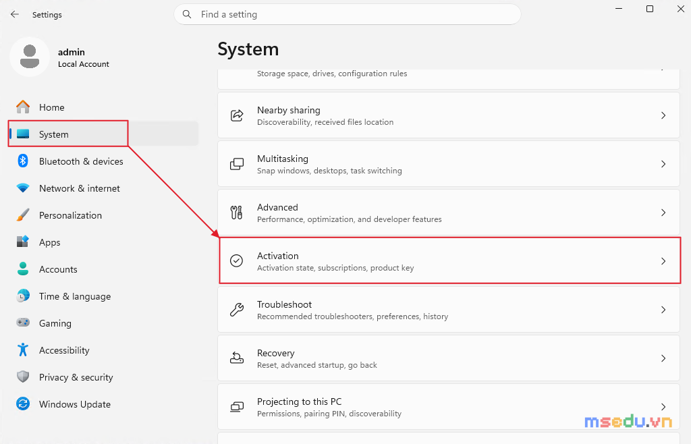Open Windows Update page
Screen dimensions: 691x444
tap(103, 404)
